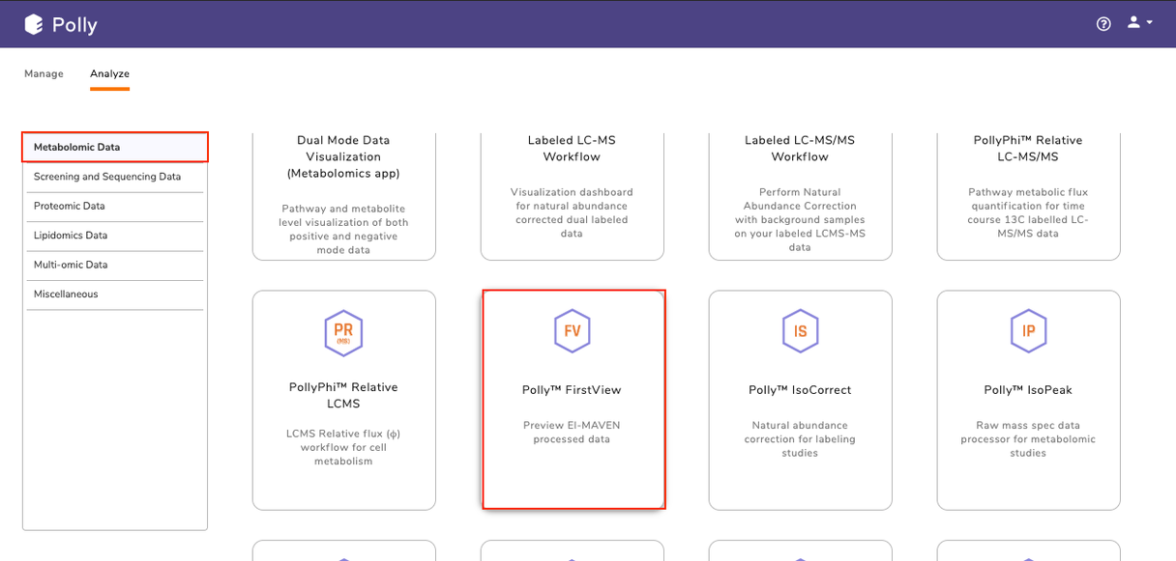Click the Polly logo icon

click(35, 24)
